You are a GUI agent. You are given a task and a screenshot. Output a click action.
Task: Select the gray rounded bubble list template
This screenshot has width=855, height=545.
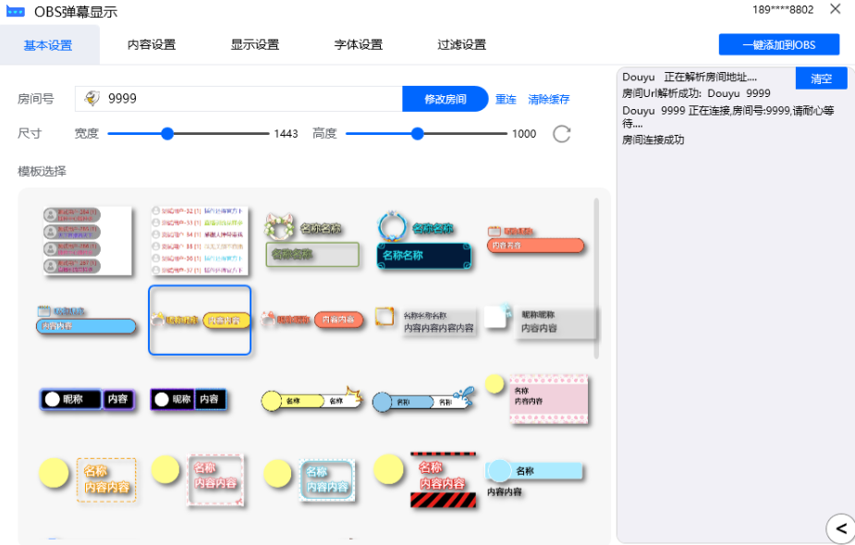(87, 240)
